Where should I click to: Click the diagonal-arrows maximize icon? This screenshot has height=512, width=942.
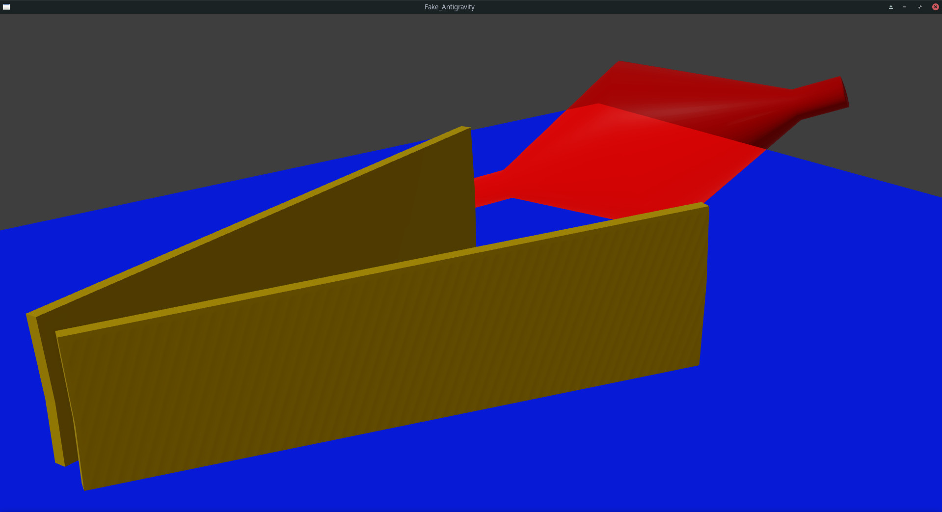click(920, 7)
